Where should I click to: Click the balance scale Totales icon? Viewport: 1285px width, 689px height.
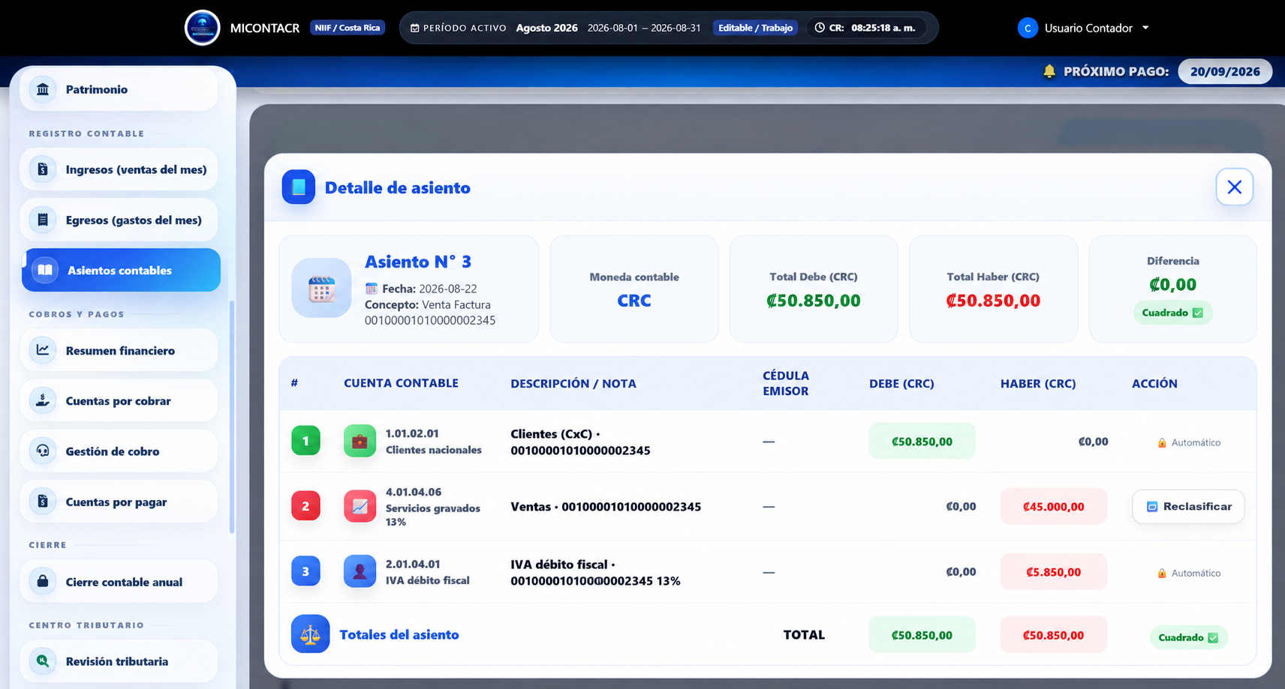310,634
